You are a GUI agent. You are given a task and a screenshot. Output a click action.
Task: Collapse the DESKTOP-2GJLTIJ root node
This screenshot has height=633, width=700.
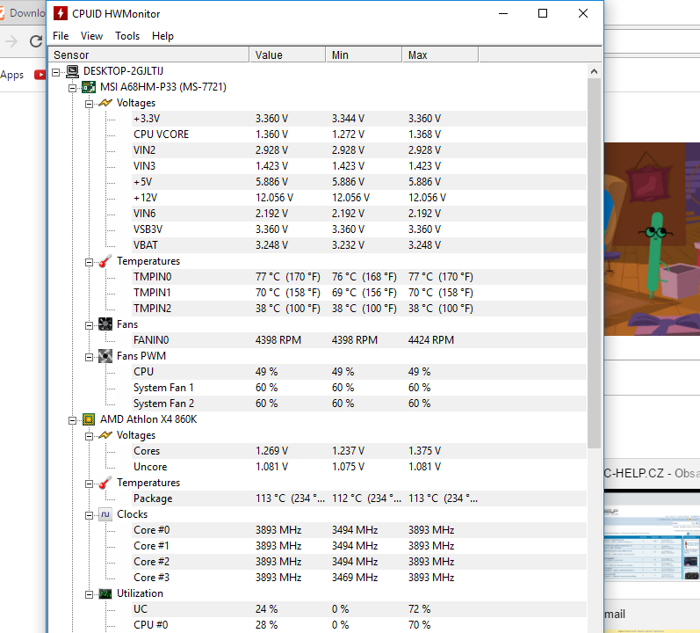[56, 72]
